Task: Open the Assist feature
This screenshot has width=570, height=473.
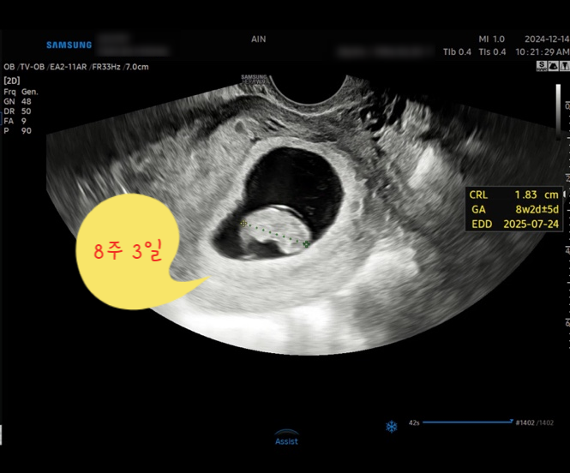Action: tap(286, 437)
